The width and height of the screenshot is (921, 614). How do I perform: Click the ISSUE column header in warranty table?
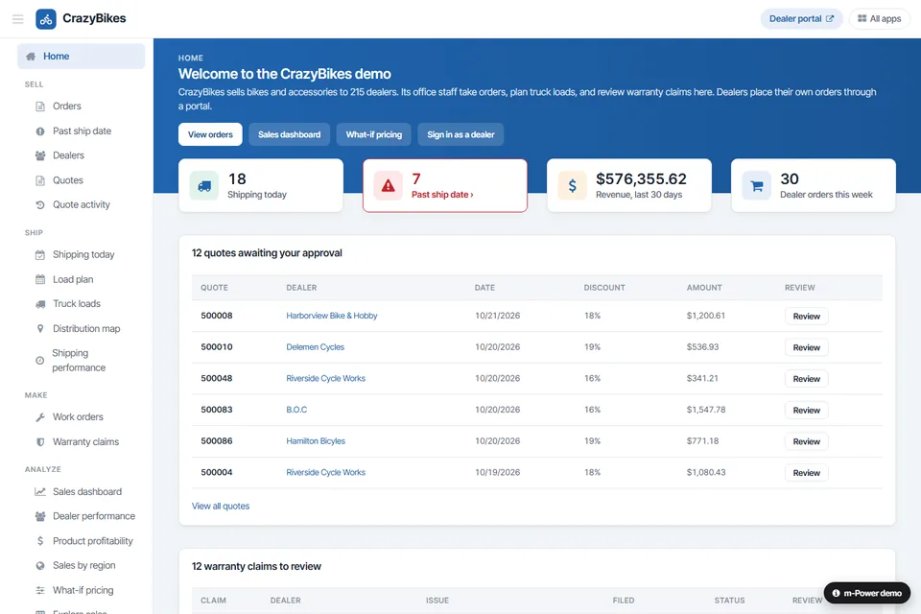(x=437, y=601)
